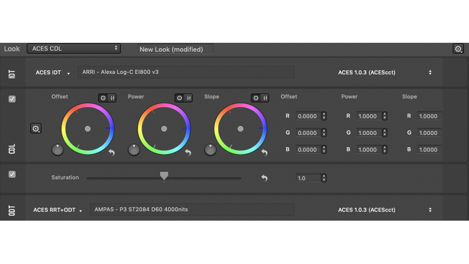Click the Slope R value field
Viewport: 469px width, 264px height.
coord(429,116)
